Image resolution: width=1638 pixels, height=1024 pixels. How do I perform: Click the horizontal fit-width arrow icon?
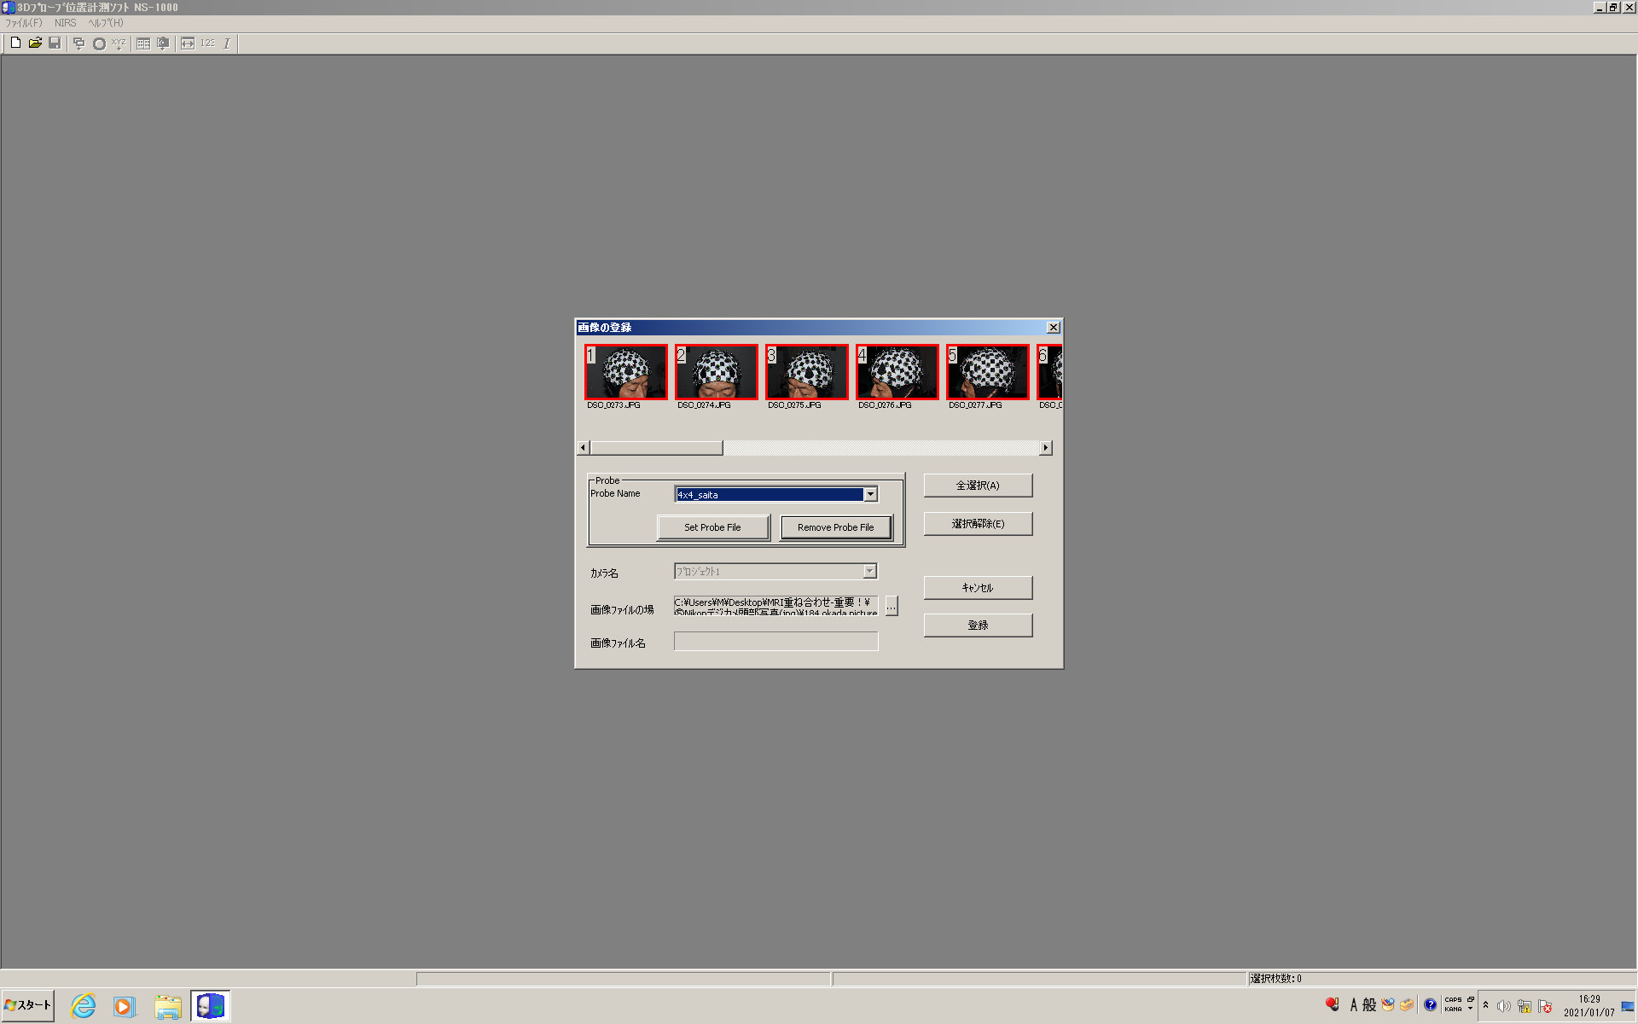point(188,44)
